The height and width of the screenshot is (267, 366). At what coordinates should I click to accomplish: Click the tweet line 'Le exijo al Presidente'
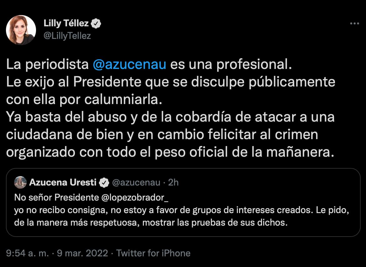171,82
